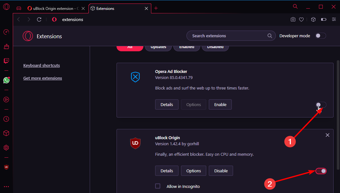
Task: Select the Extensions browser tab
Action: pos(120,8)
